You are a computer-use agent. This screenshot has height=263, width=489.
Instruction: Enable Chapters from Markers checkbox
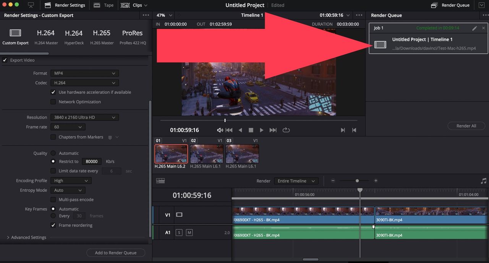pos(53,137)
